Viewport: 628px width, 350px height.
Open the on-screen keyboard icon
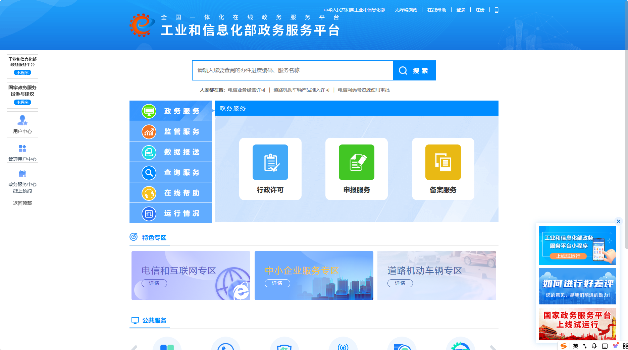coord(605,346)
